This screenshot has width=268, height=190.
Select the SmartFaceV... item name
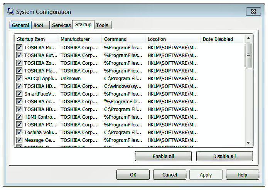(x=40, y=94)
